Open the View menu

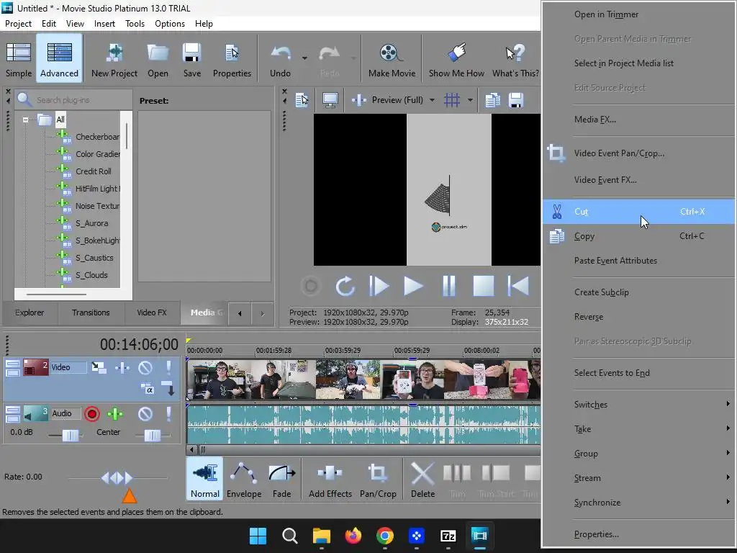coord(75,24)
